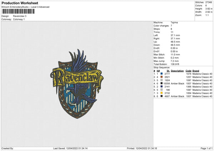Click 'Madeira Classic 40' brand in row 7
214x151 pixels.
pyautogui.click(x=202, y=93)
